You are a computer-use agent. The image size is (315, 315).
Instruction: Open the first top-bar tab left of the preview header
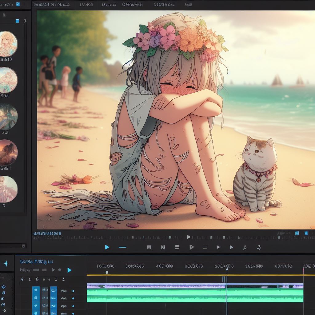[x=52, y=4]
